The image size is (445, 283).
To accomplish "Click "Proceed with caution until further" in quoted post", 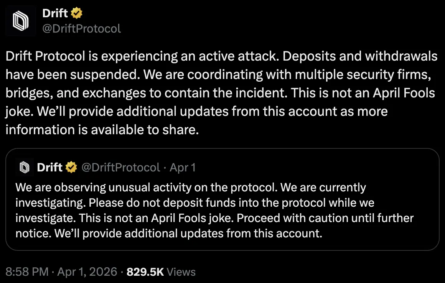I will [x=325, y=218].
